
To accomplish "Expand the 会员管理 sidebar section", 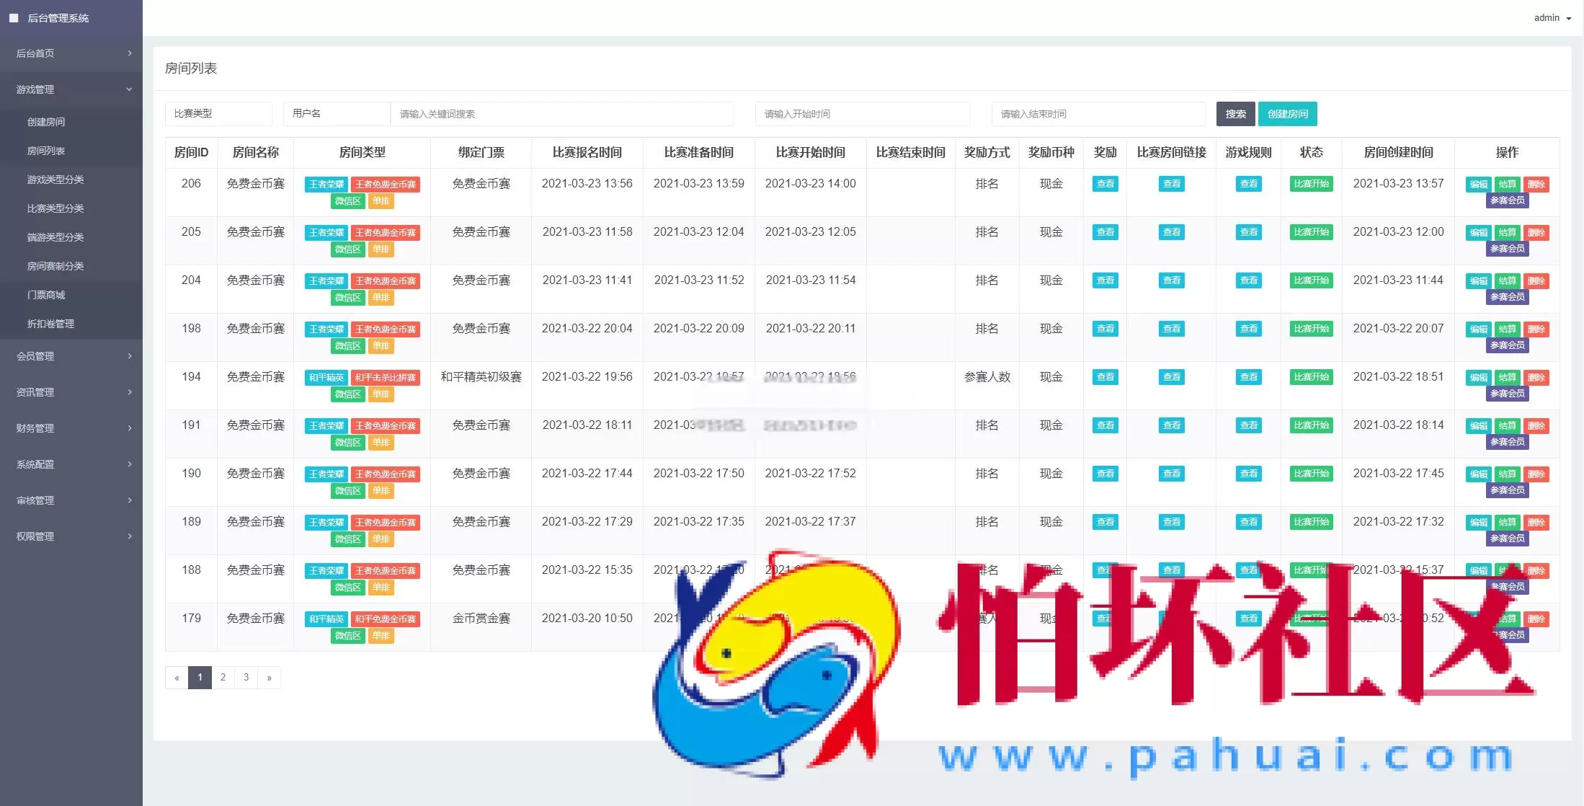I will (x=71, y=355).
